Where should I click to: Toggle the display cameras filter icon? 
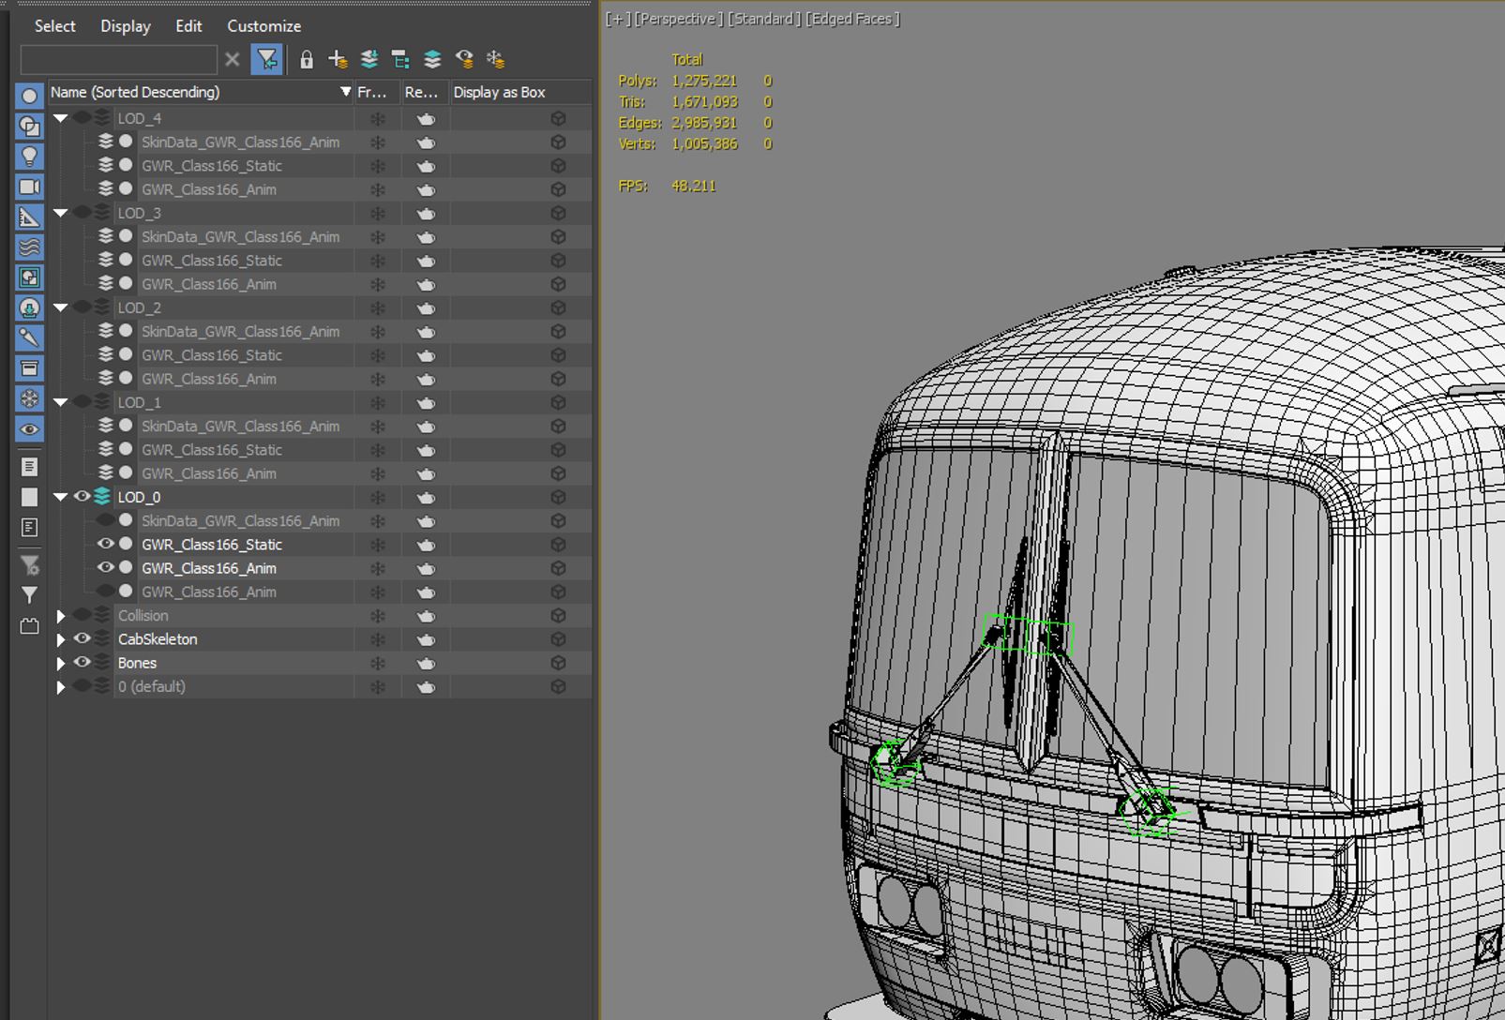click(29, 187)
